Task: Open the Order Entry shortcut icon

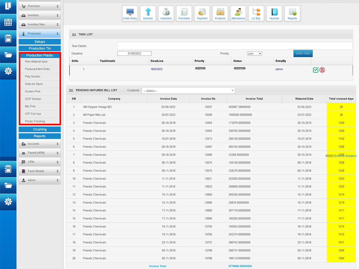Action: pyautogui.click(x=130, y=14)
